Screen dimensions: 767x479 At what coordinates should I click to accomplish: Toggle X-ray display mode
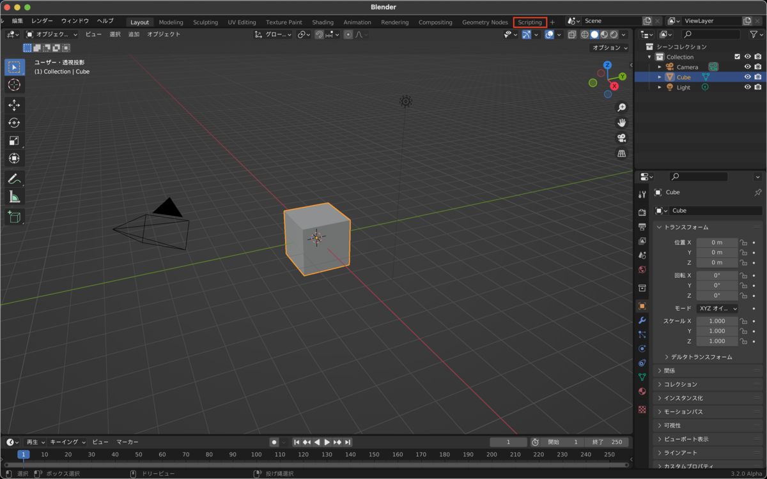(572, 34)
